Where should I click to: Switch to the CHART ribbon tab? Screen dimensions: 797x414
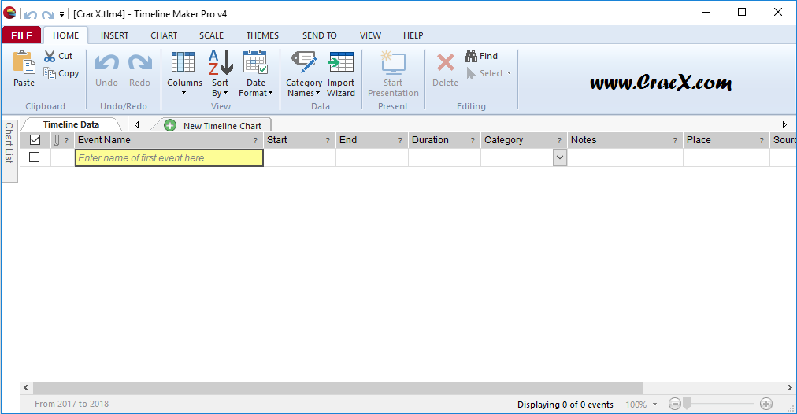point(164,35)
